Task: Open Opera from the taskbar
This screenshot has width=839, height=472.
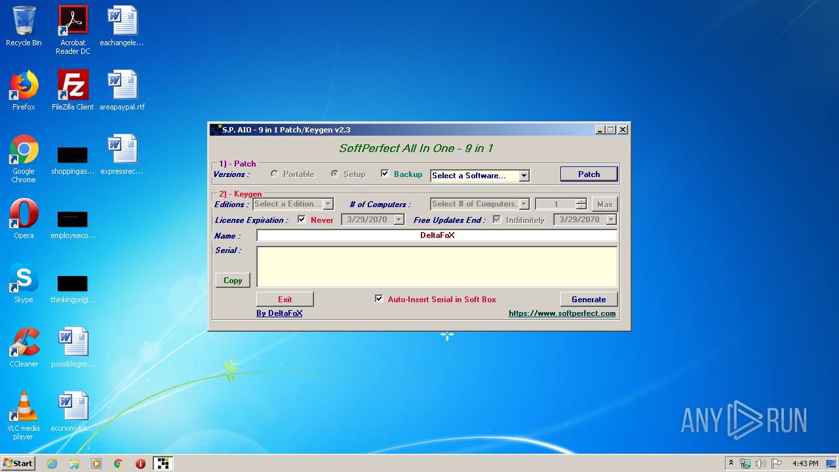Action: (x=140, y=463)
